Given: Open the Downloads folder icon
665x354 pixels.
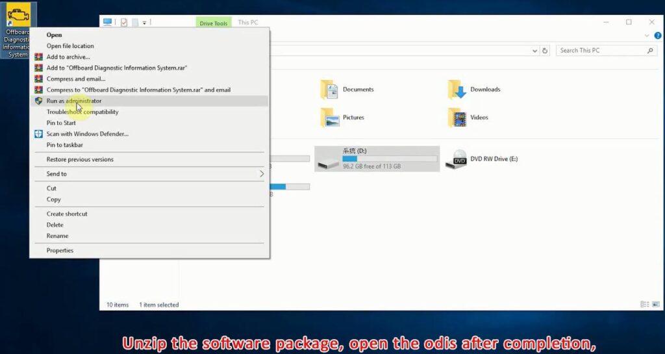Looking at the screenshot, I should (x=458, y=90).
